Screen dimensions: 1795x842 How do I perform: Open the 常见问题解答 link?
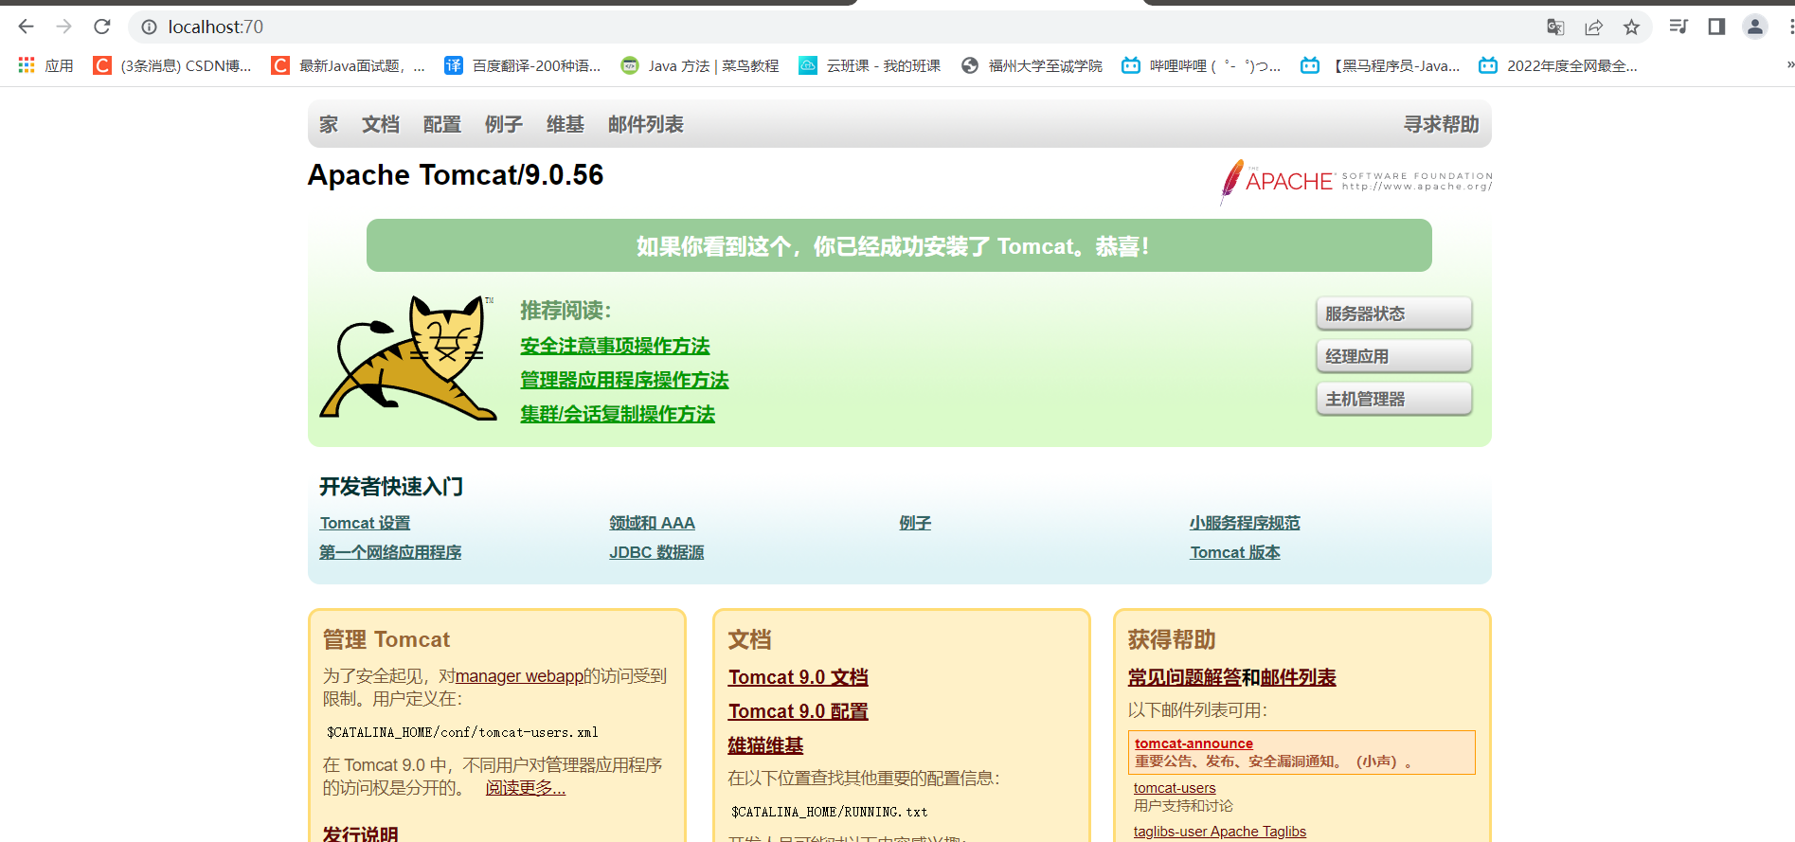tap(1184, 677)
